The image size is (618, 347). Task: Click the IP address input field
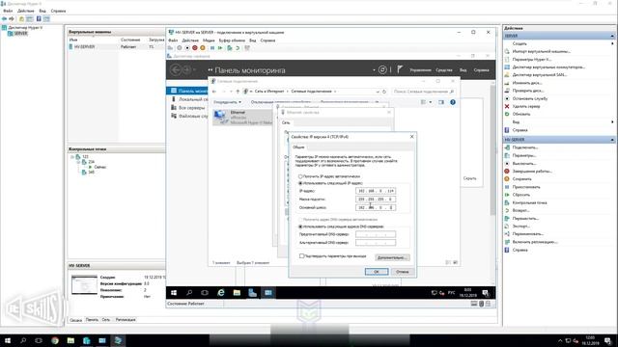(x=376, y=191)
